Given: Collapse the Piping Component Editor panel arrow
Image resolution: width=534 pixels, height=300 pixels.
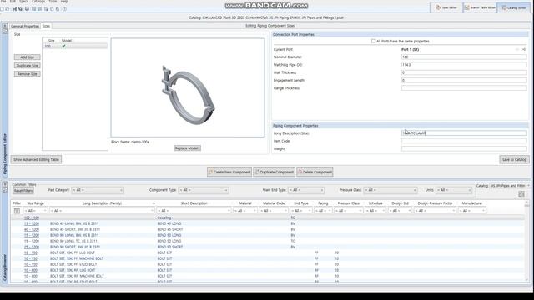Looking at the screenshot, I should [x=5, y=26].
